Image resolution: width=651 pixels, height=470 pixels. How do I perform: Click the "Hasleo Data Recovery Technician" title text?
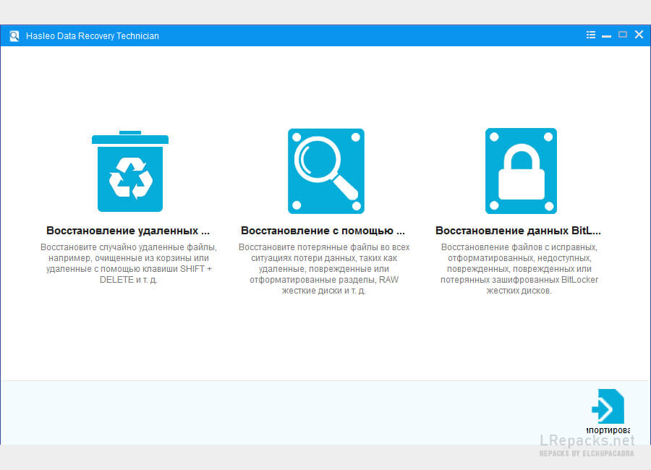(92, 36)
